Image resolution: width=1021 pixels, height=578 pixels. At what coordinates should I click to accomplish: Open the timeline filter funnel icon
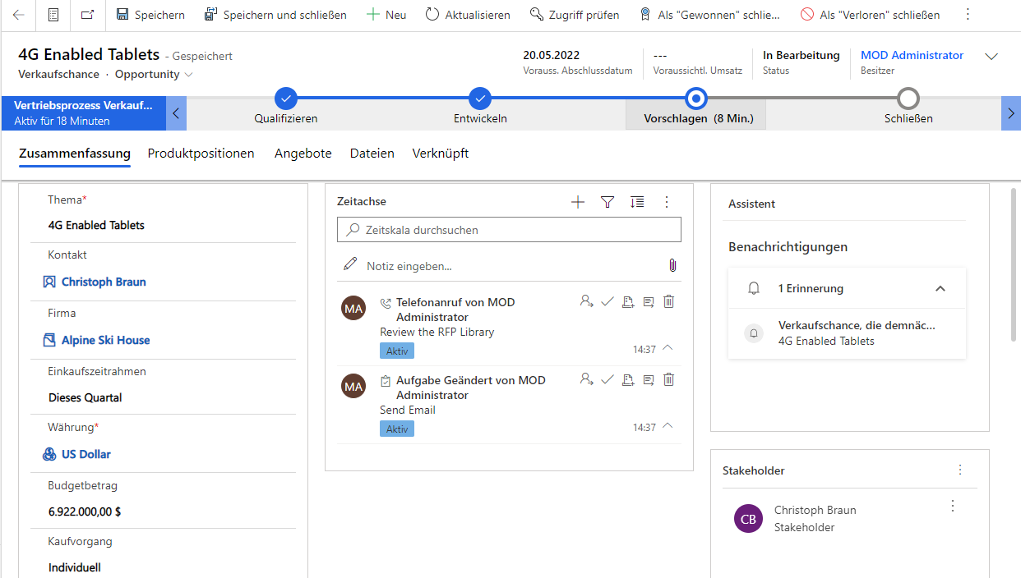click(x=608, y=202)
